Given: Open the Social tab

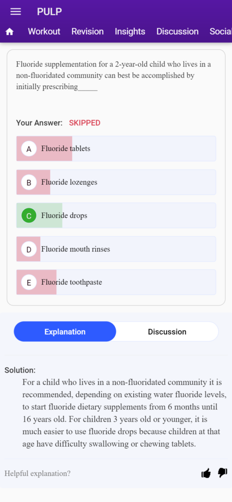Looking at the screenshot, I should tap(221, 31).
